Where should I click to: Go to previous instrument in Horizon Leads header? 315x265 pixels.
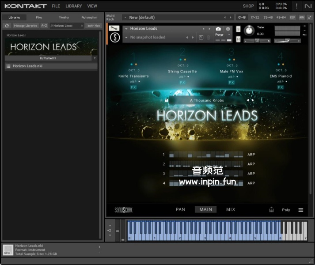click(204, 29)
